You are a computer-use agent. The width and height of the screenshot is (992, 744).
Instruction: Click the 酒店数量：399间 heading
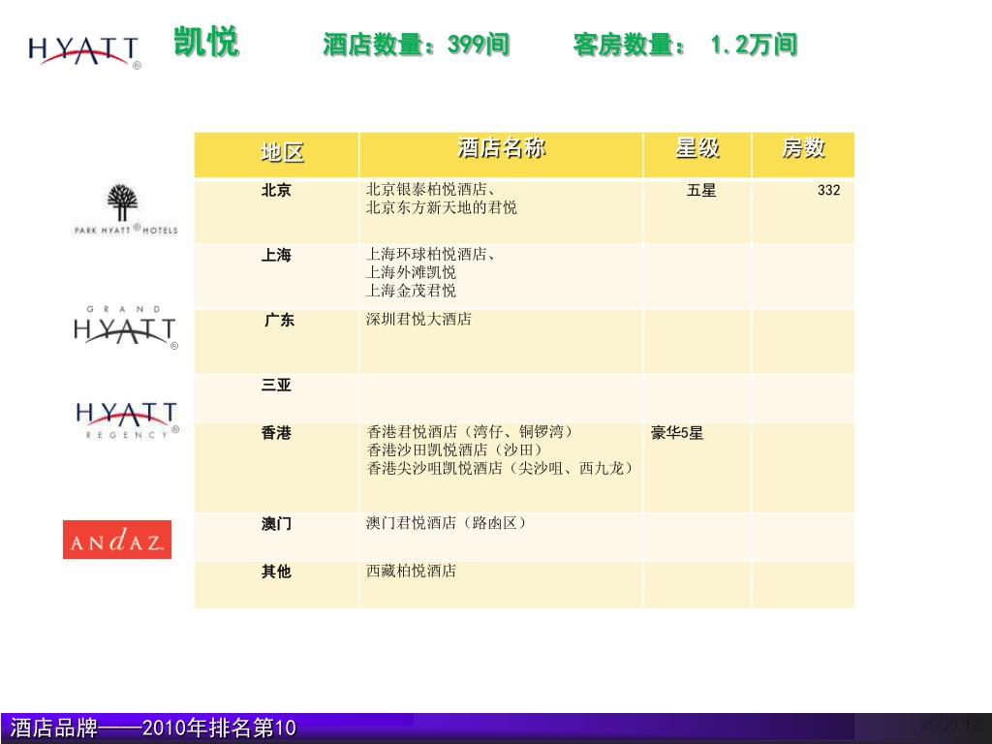417,45
